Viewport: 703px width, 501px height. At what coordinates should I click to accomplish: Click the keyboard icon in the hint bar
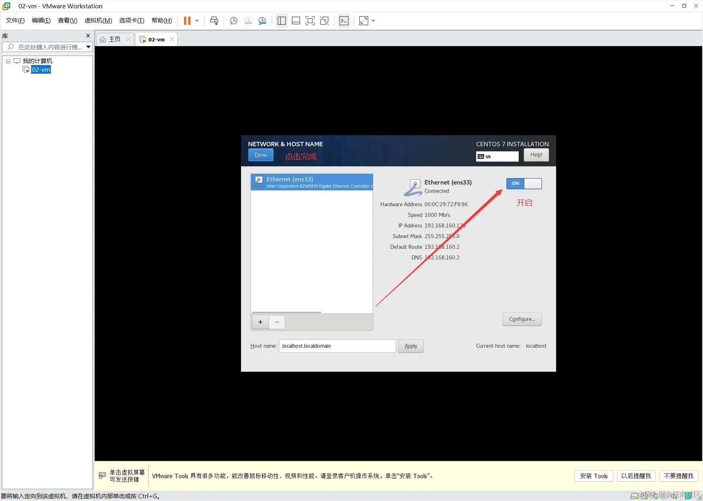pyautogui.click(x=102, y=476)
